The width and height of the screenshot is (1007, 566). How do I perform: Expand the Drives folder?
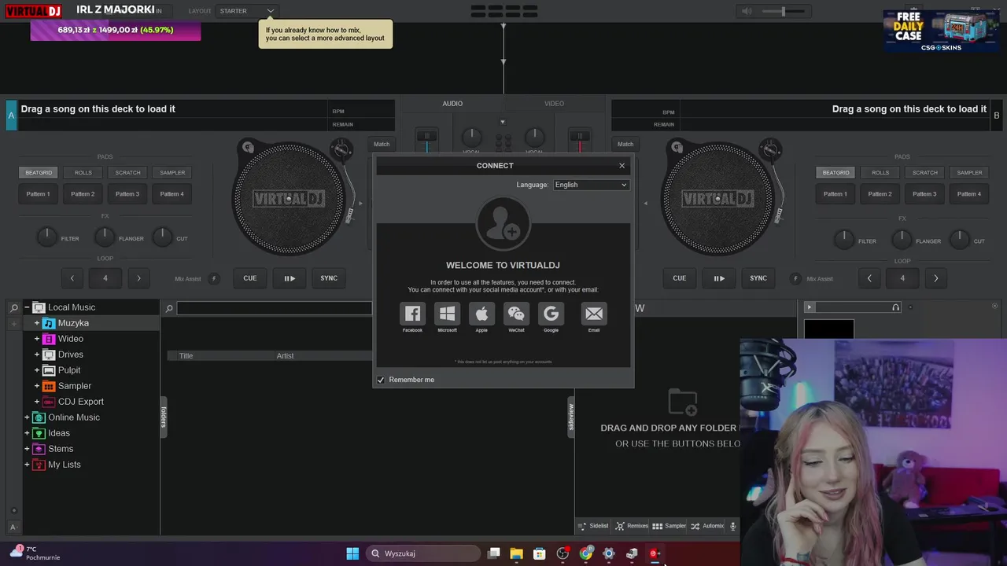pos(37,355)
